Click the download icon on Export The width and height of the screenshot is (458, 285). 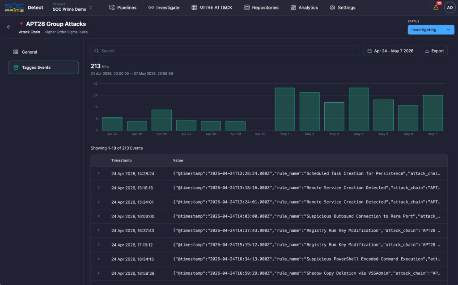427,51
